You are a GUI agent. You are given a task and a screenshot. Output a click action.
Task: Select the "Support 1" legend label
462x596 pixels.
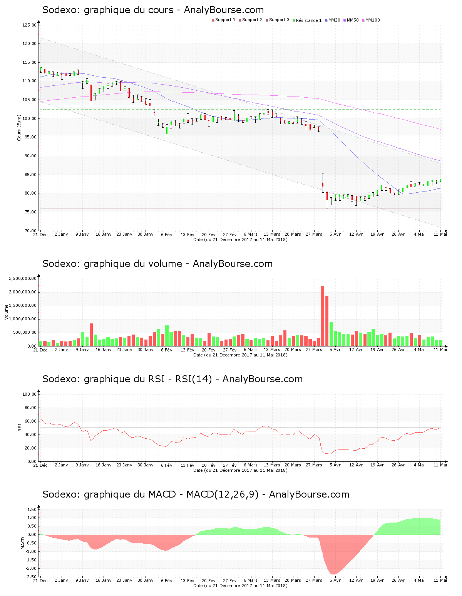225,20
